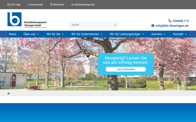
Task: Select Wir für Leistungsträger menu item
Action: (x=125, y=34)
